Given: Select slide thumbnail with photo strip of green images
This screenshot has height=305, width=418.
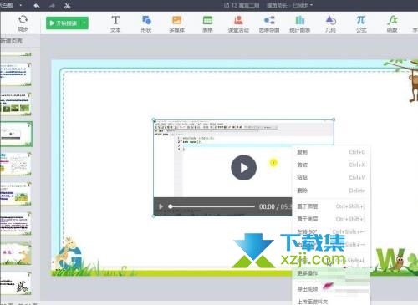Looking at the screenshot, I should coord(16,104).
